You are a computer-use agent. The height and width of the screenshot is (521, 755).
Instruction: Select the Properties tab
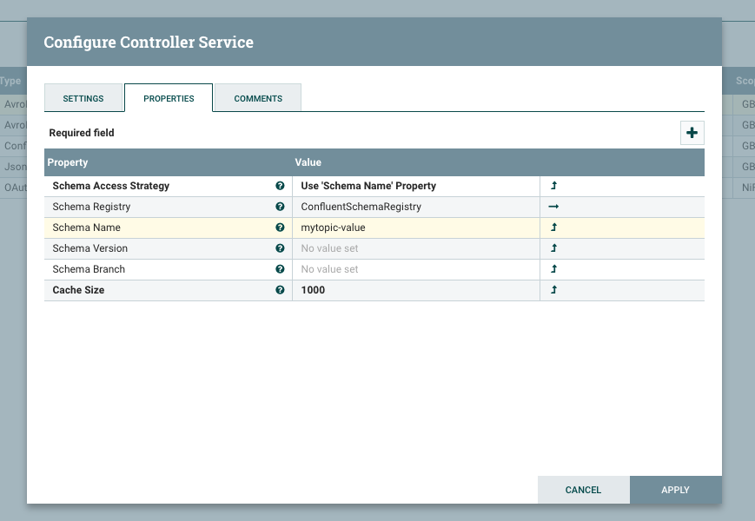(169, 98)
